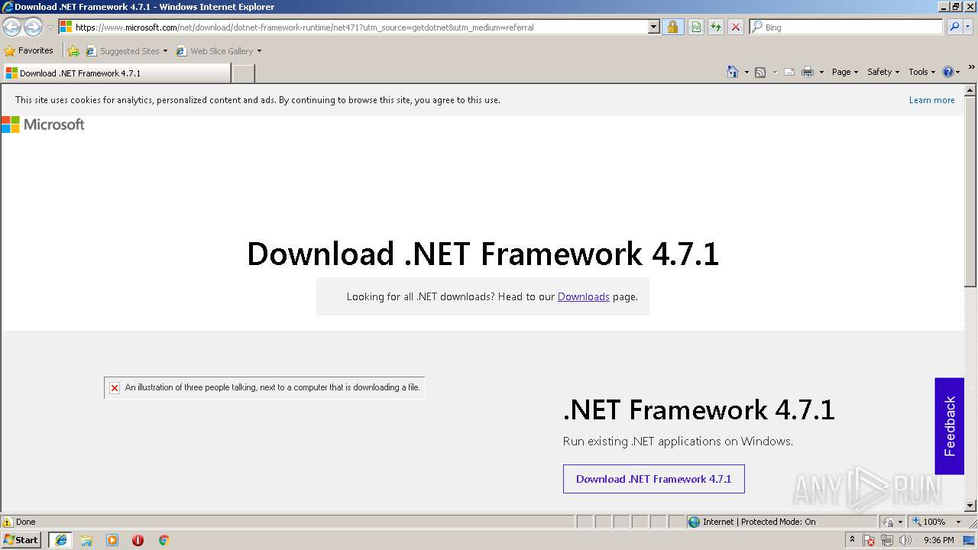Open the Windows Start menu
Image resolution: width=978 pixels, height=550 pixels.
(x=21, y=540)
